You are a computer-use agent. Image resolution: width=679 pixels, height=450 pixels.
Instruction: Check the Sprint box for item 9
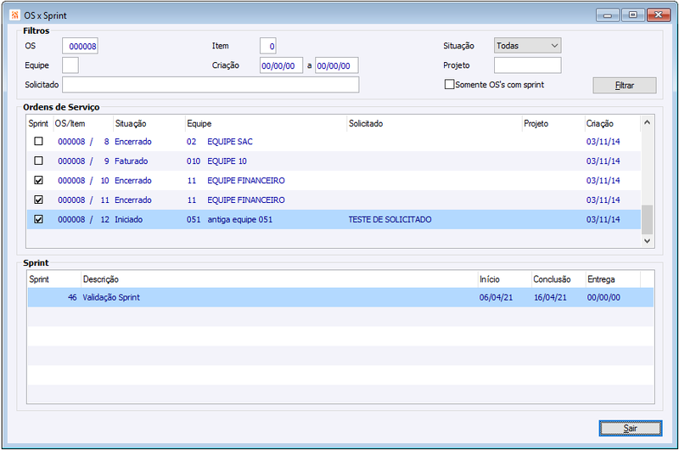(x=38, y=160)
